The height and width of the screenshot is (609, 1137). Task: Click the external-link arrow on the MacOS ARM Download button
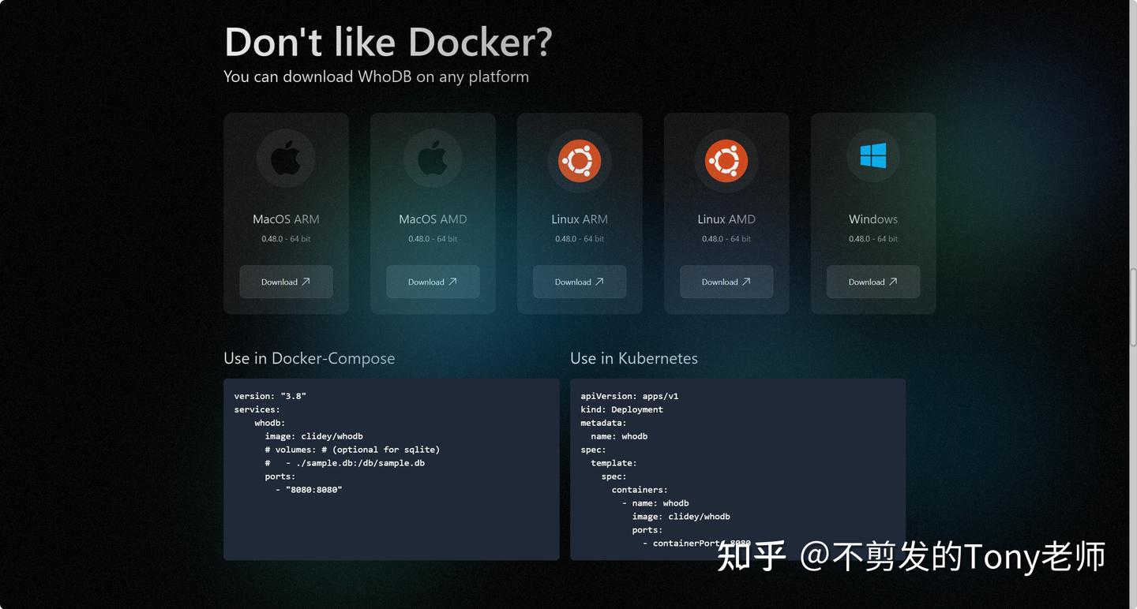[x=306, y=282]
